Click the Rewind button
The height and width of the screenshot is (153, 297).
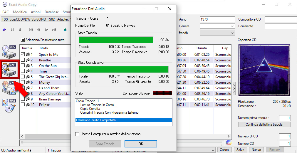pyautogui.click(x=39, y=30)
